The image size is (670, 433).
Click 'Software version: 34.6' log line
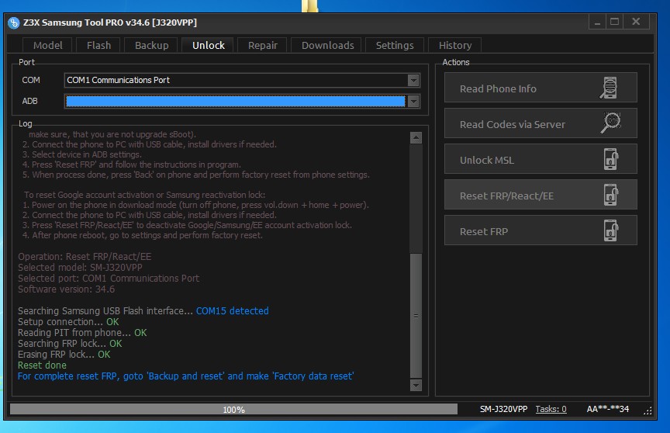coord(66,289)
